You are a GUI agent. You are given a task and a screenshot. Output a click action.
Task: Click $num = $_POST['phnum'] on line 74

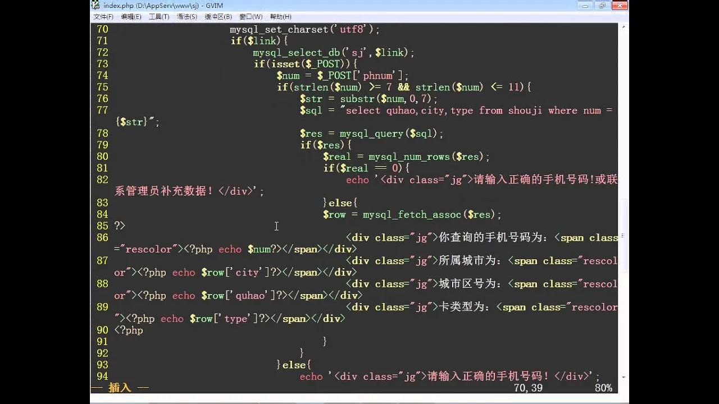pyautogui.click(x=343, y=76)
